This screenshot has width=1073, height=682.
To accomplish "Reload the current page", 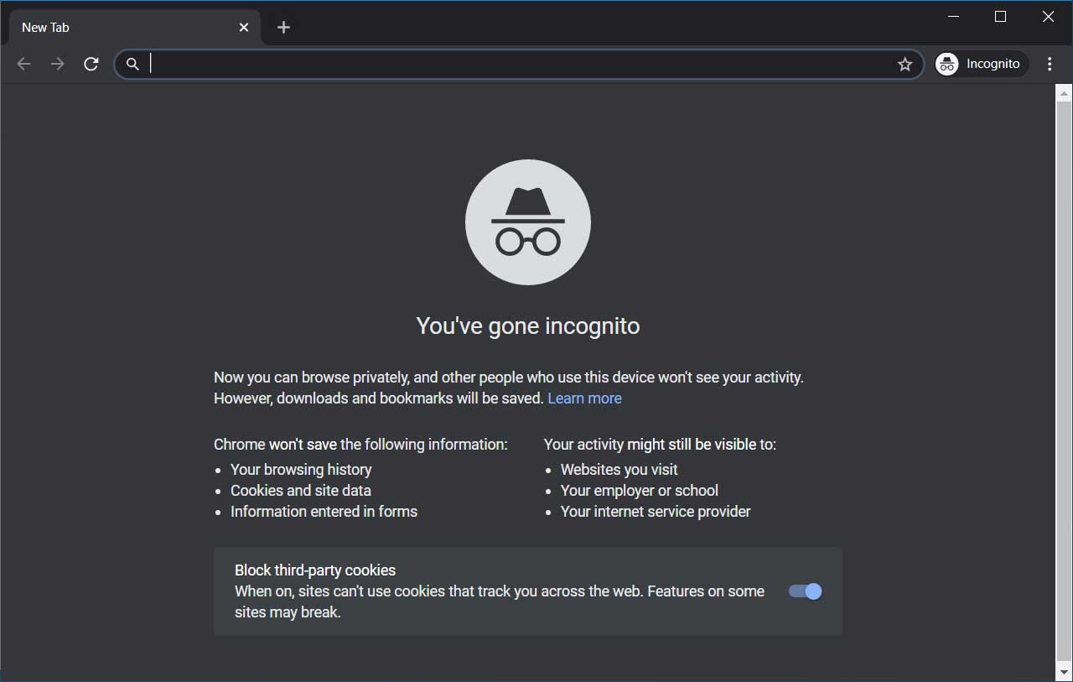I will pyautogui.click(x=91, y=64).
